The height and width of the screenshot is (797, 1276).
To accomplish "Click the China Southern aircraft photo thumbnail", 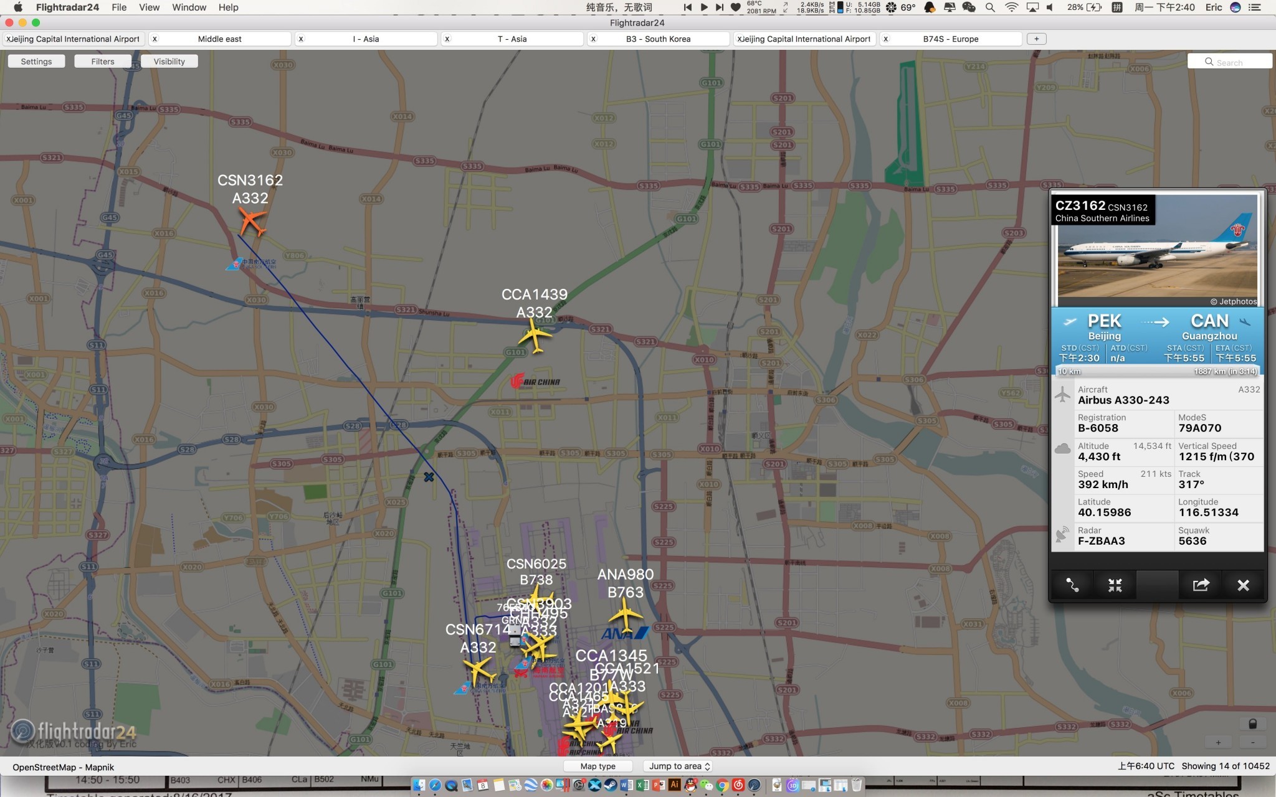I will coord(1157,250).
